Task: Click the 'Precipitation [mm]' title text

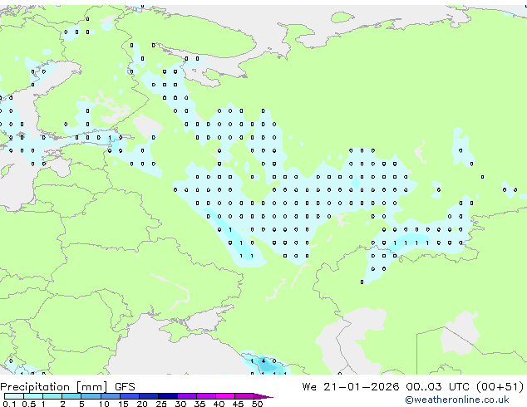Action: [53, 387]
